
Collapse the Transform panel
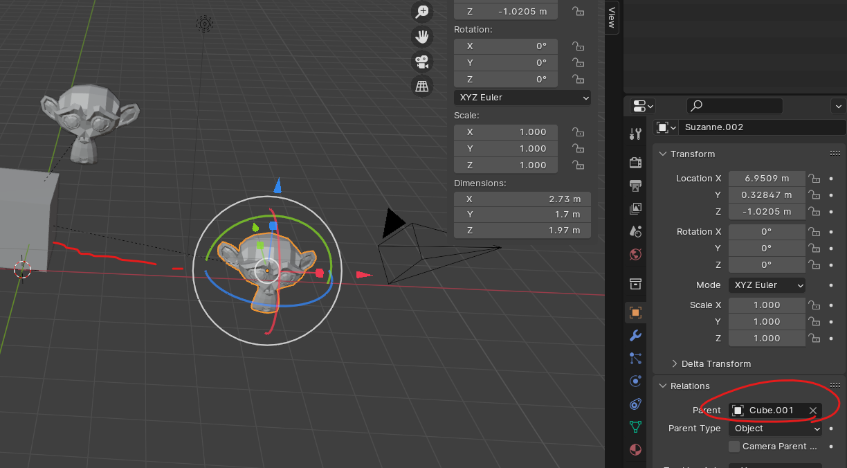[663, 154]
